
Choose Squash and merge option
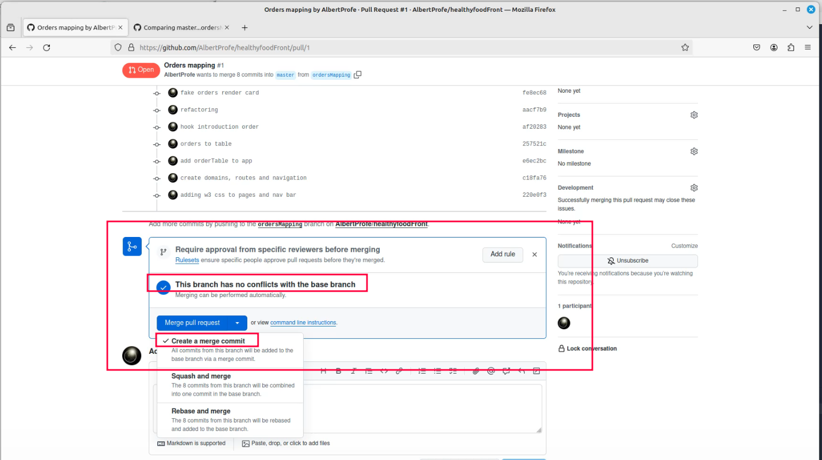[230, 385]
